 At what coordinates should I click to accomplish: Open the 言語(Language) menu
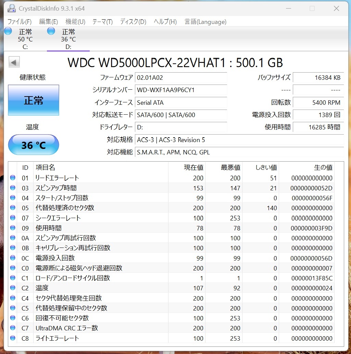coord(205,22)
